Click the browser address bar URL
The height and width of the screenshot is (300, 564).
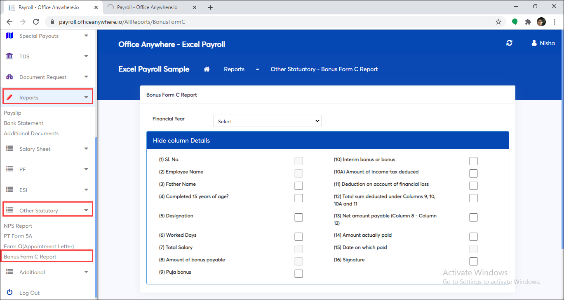click(x=122, y=22)
